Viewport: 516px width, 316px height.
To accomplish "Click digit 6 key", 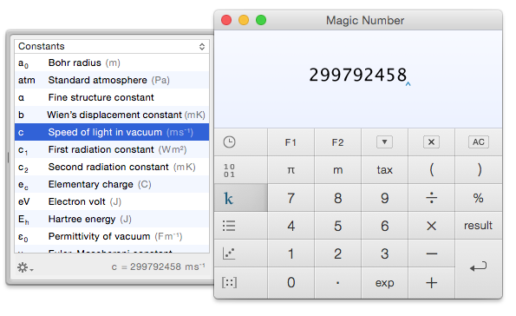I will (x=384, y=226).
